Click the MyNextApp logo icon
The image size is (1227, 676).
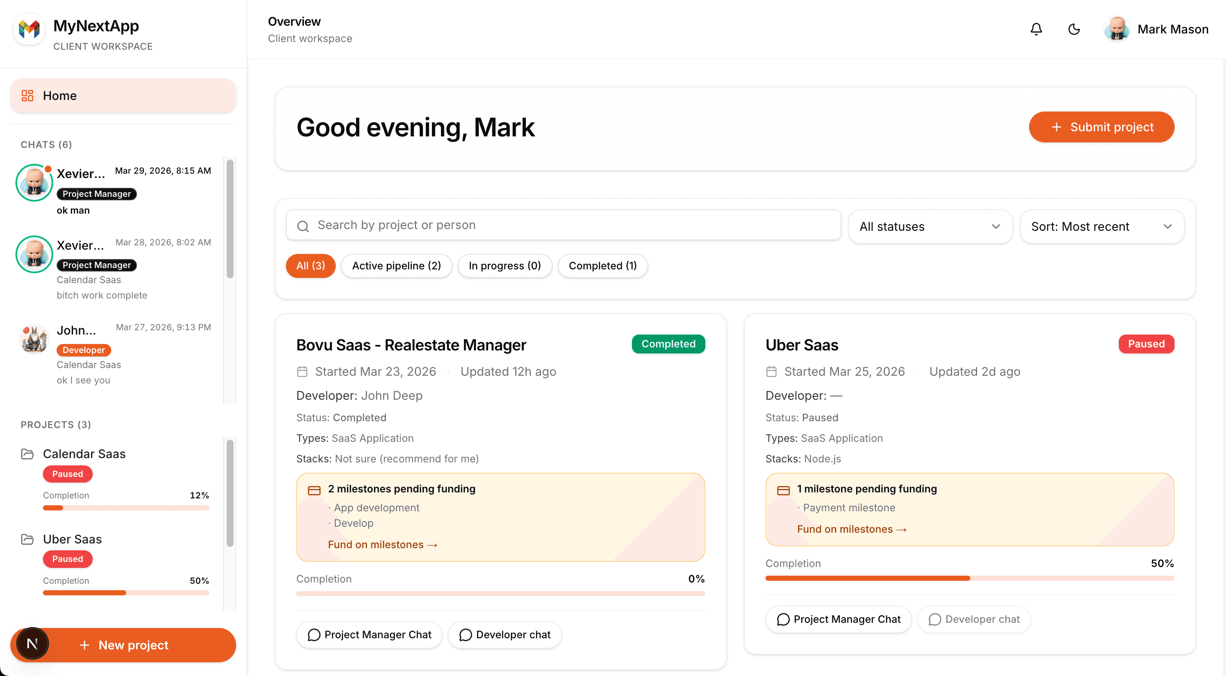pyautogui.click(x=29, y=29)
